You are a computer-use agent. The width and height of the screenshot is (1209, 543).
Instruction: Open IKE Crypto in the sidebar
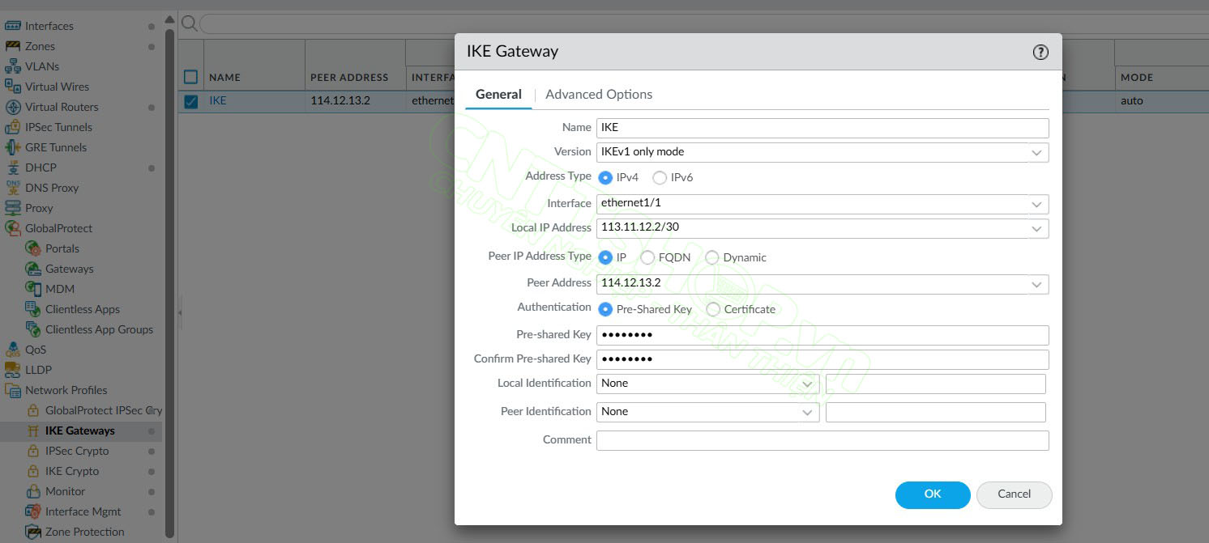pyautogui.click(x=72, y=471)
